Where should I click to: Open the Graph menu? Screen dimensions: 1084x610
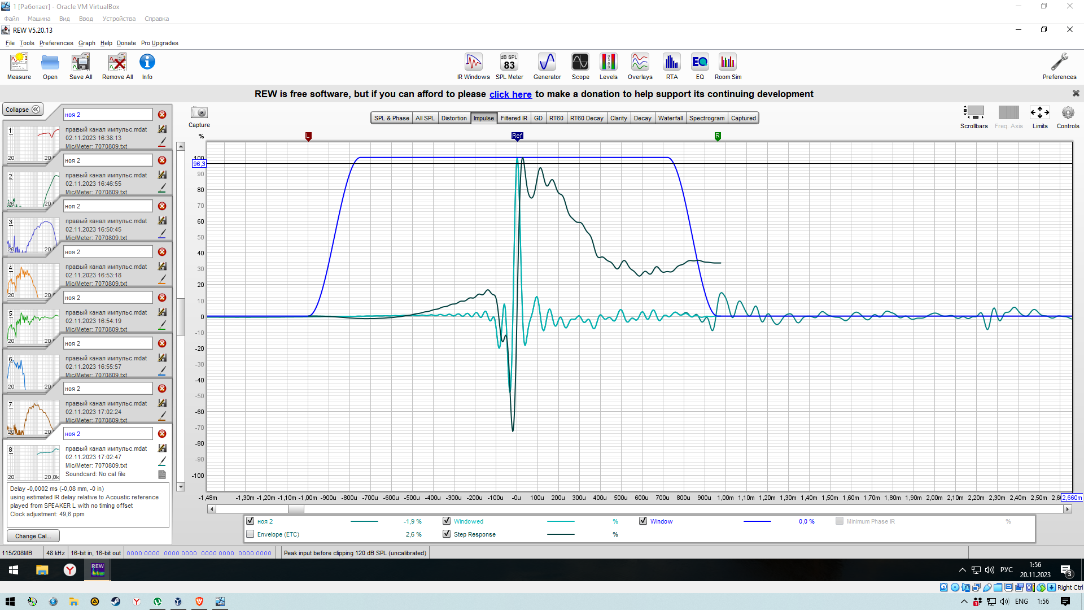[86, 43]
